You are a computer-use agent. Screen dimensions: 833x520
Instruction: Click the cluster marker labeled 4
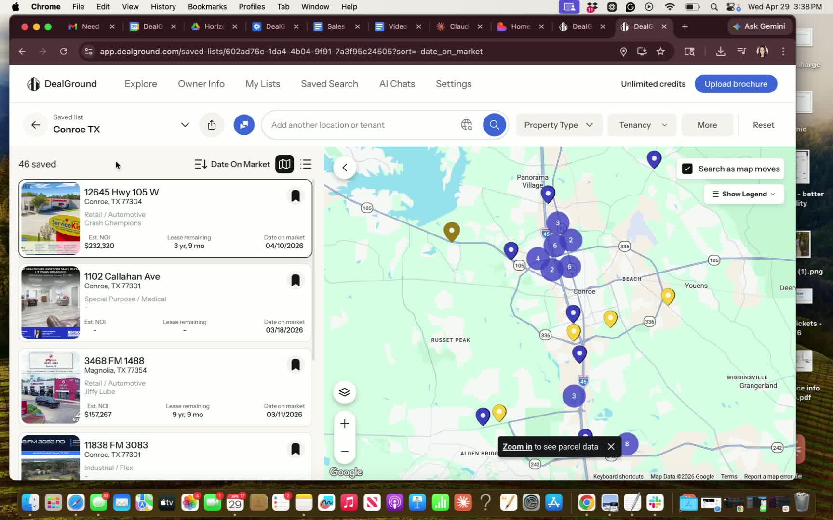(x=538, y=258)
